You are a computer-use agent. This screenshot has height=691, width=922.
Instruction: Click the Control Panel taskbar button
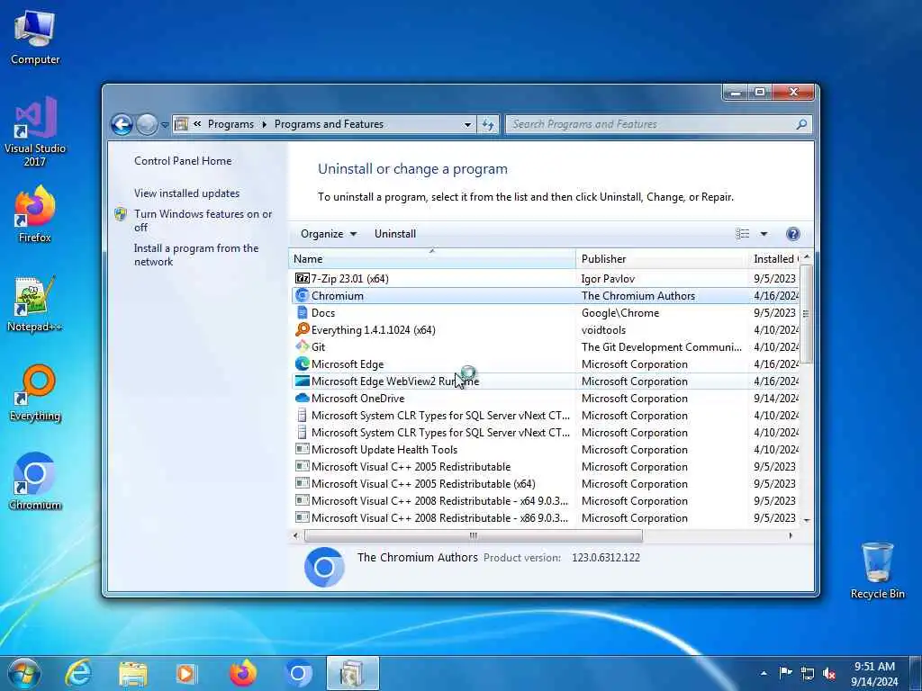(x=352, y=673)
